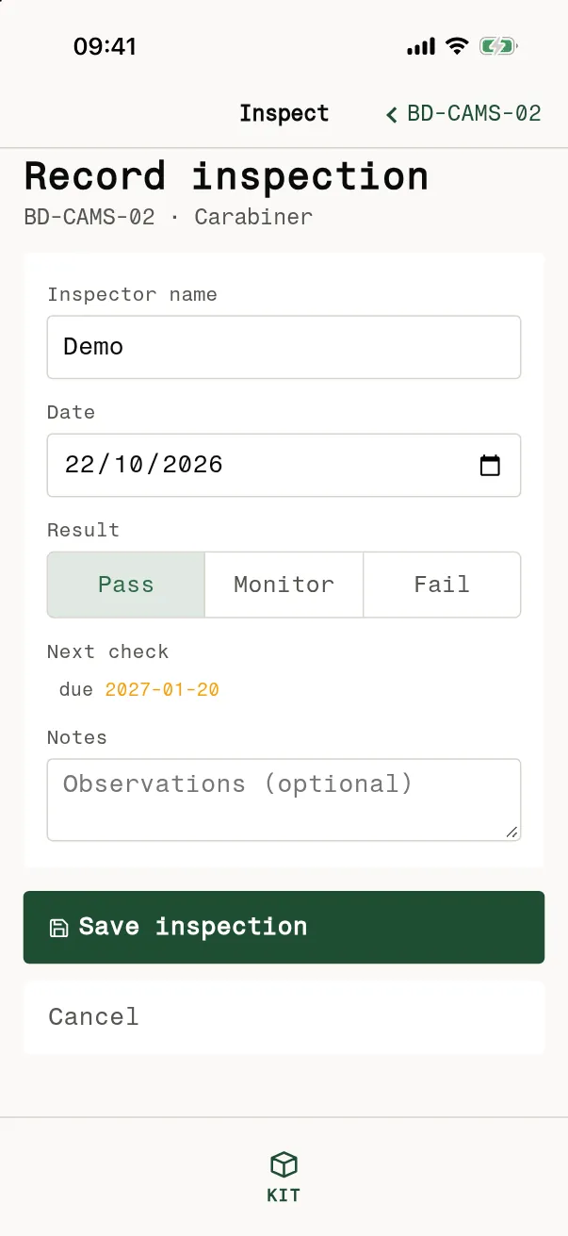Tap the due date 2027-01-20
568x1236 pixels.
162,690
